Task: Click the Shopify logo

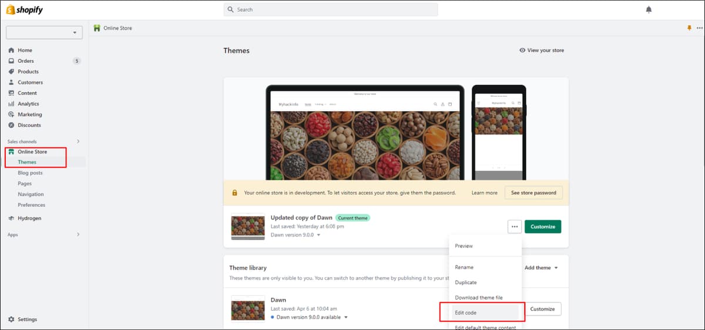Action: coord(24,10)
